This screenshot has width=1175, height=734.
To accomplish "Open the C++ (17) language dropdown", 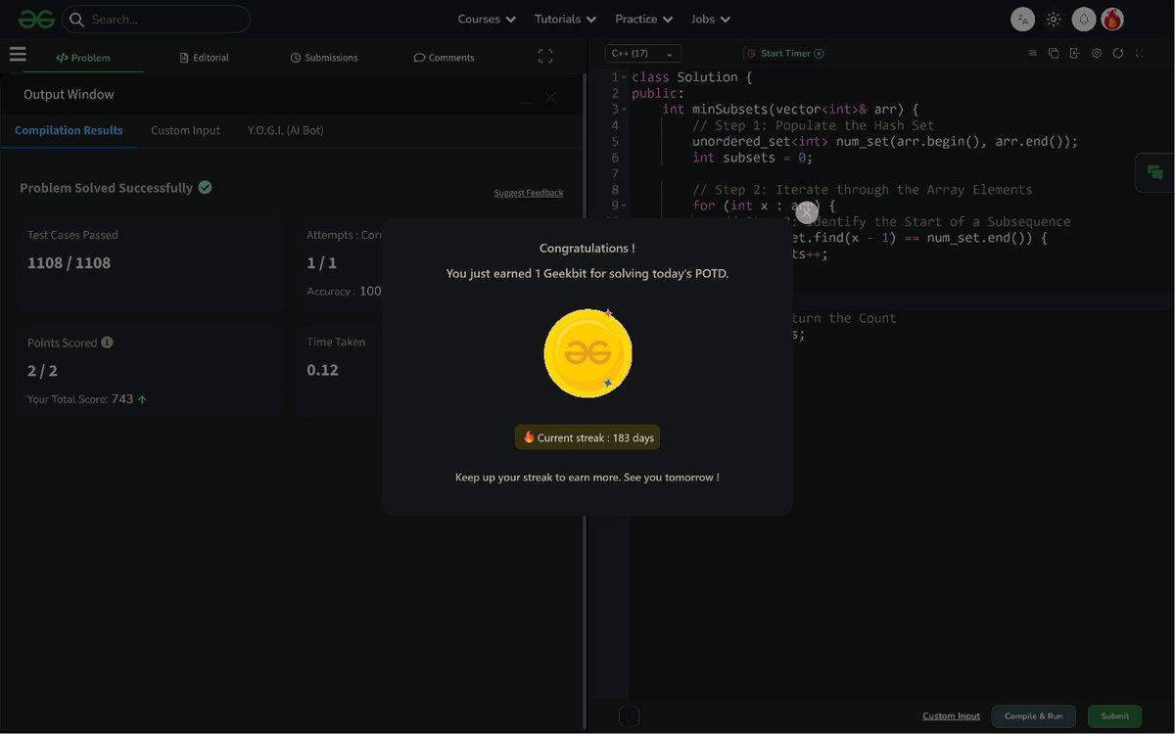I will point(643,54).
